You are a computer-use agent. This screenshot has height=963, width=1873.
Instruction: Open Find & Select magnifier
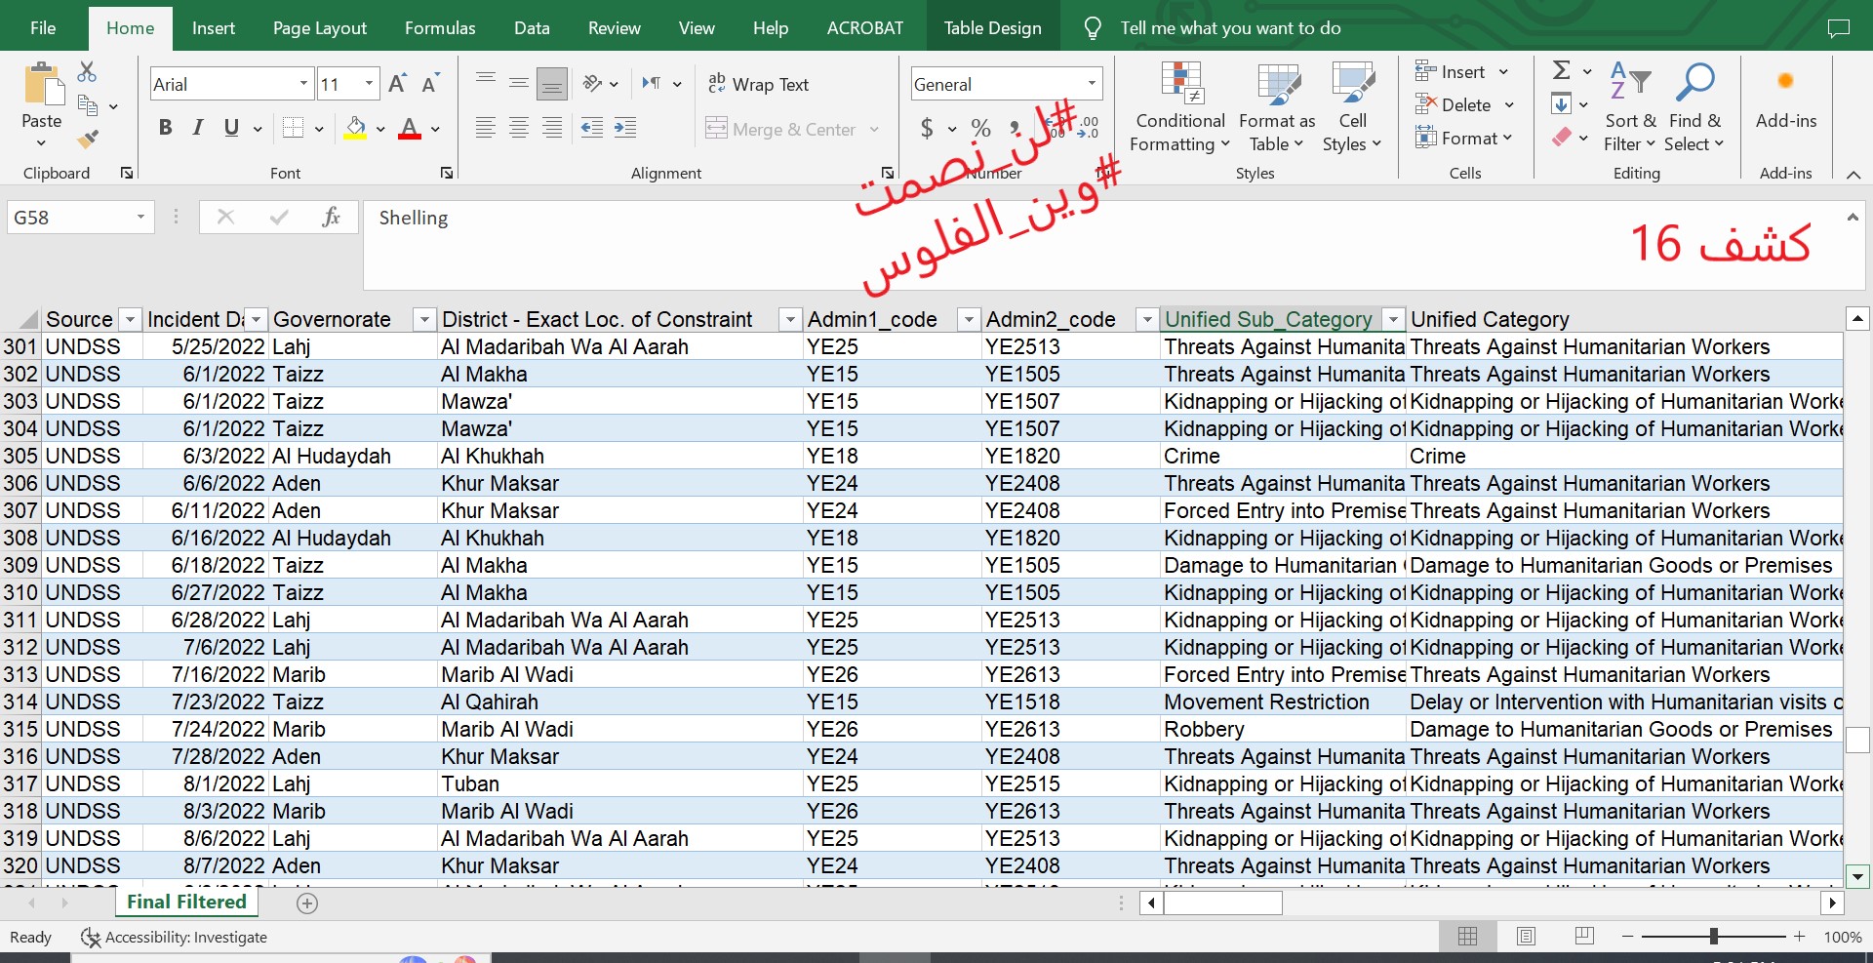1694,107
